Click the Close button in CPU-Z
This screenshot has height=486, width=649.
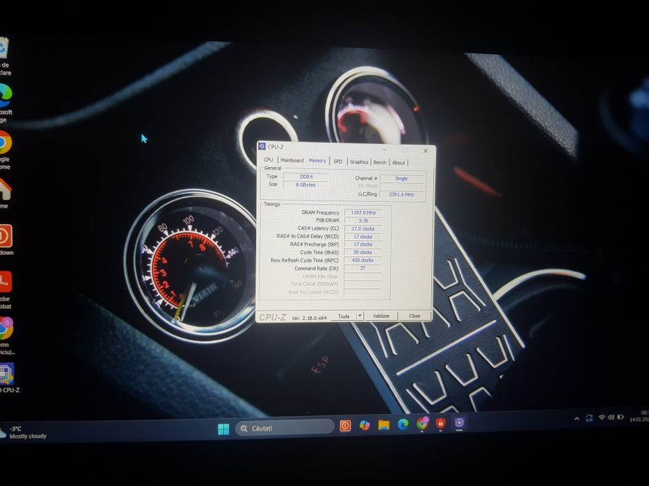415,316
